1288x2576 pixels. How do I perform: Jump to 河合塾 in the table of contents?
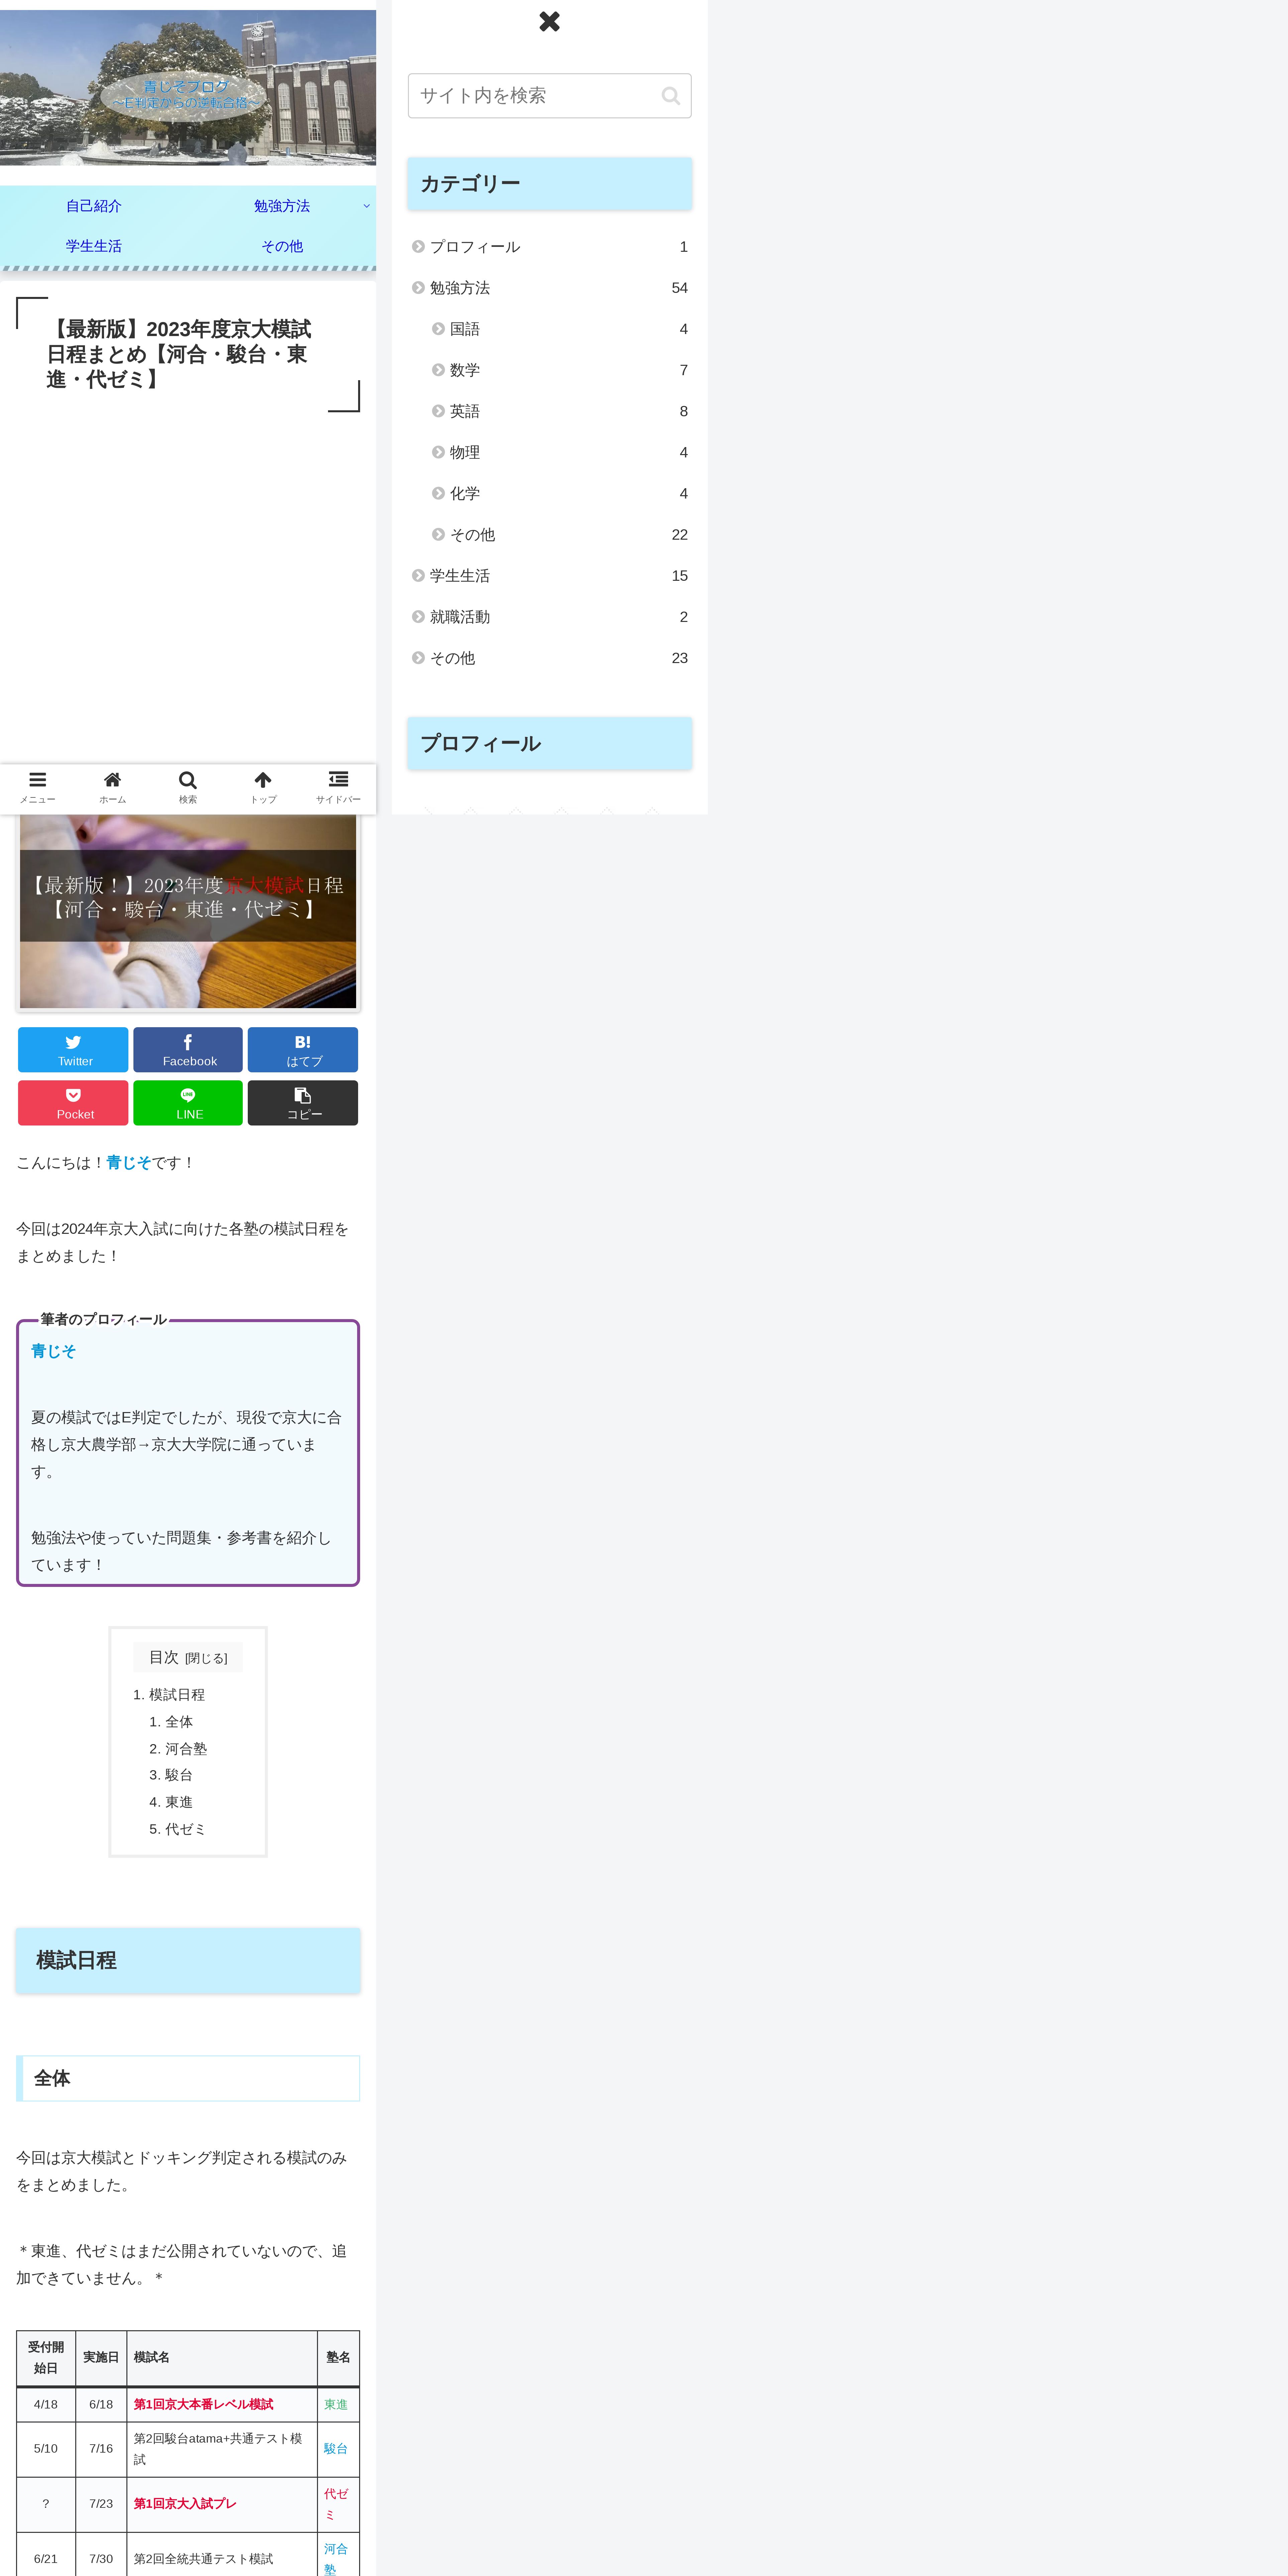point(186,1749)
